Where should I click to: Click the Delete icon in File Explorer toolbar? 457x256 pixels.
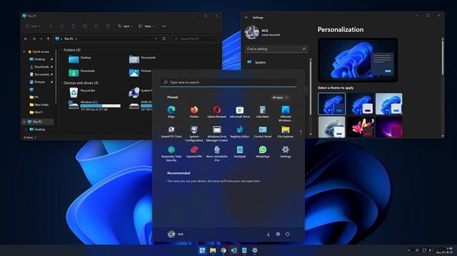108,26
